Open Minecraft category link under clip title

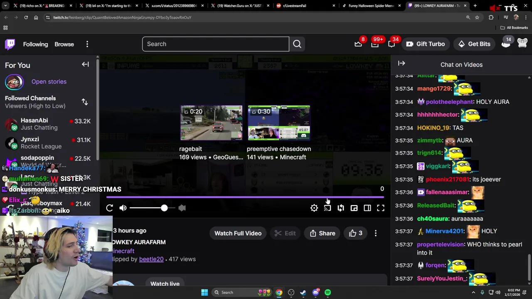[123, 251]
